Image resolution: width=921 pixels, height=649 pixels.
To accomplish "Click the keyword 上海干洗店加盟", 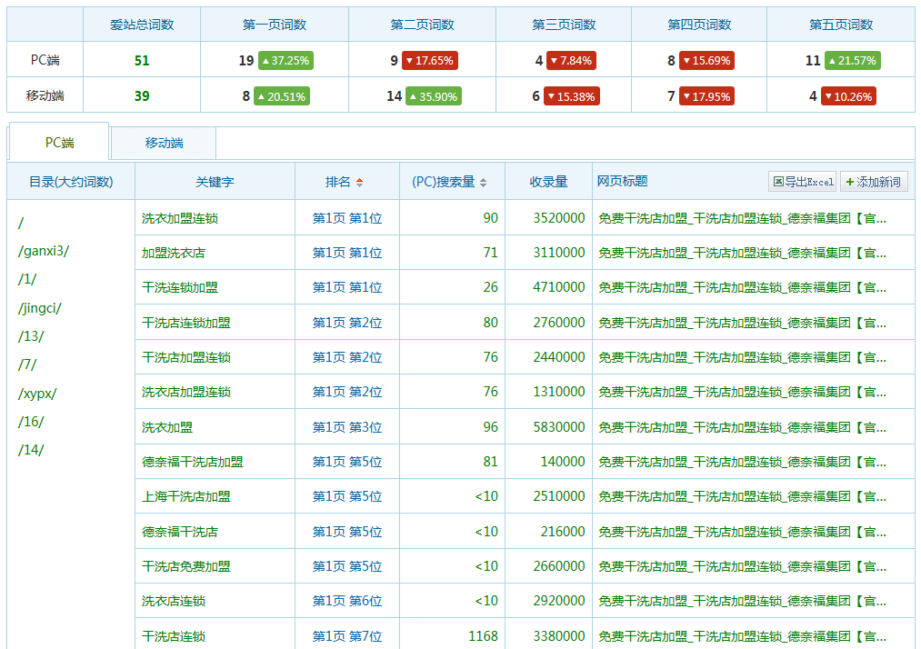I will pos(186,496).
